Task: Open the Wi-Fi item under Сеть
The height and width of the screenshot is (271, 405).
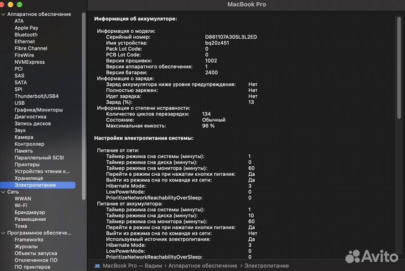Action: 21,206
